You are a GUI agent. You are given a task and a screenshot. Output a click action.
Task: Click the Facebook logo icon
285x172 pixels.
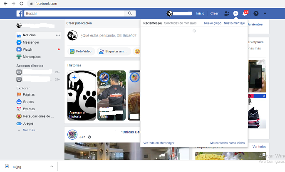pyautogui.click(x=20, y=13)
